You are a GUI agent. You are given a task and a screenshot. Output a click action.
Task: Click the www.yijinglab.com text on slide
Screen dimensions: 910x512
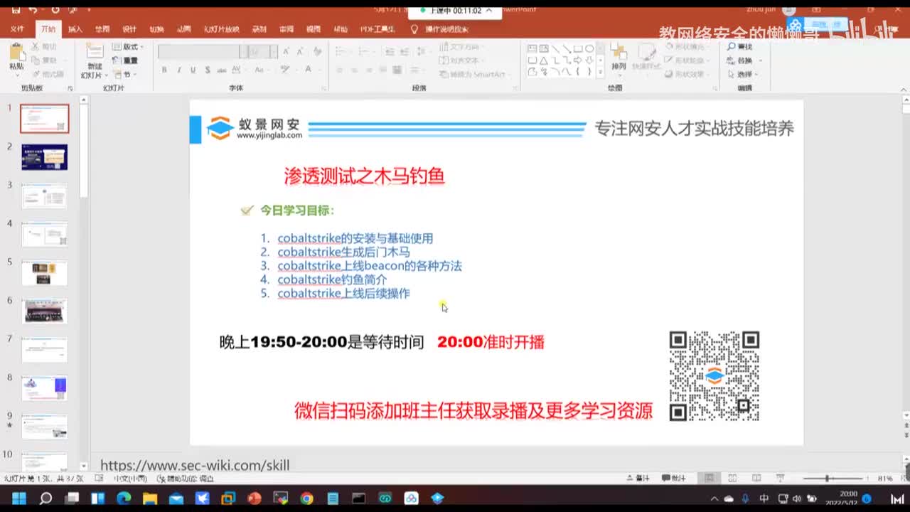pos(269,135)
